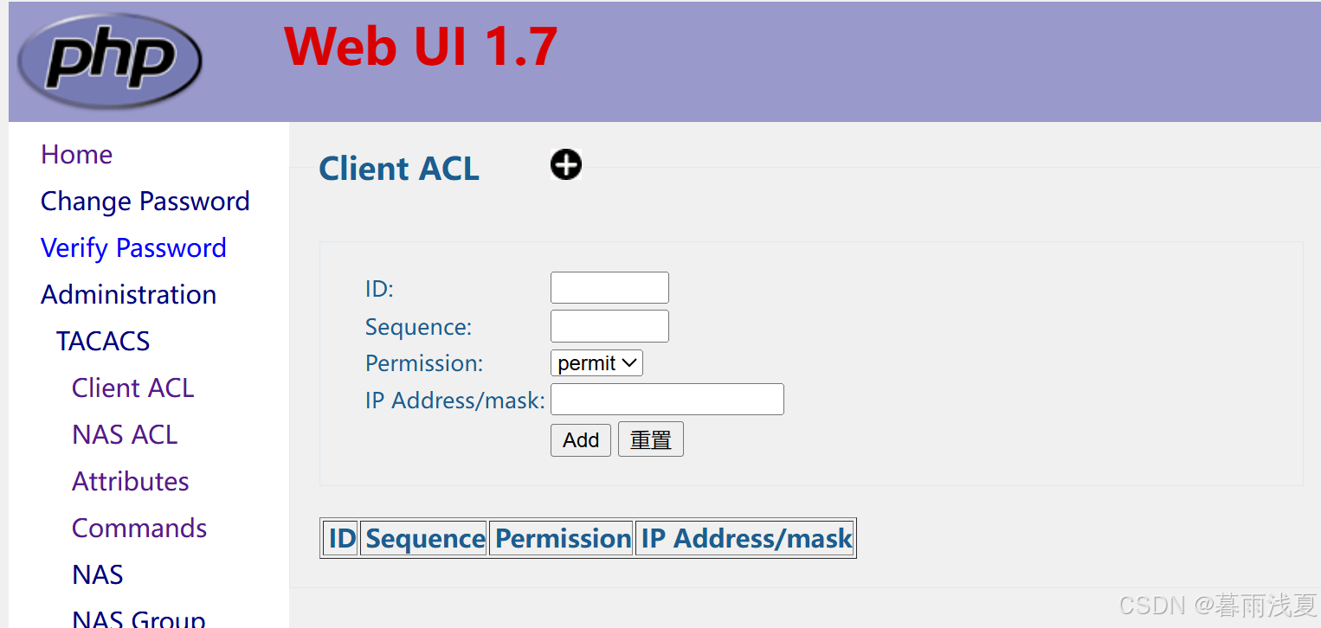Select the TACACS menu entry

pyautogui.click(x=103, y=341)
